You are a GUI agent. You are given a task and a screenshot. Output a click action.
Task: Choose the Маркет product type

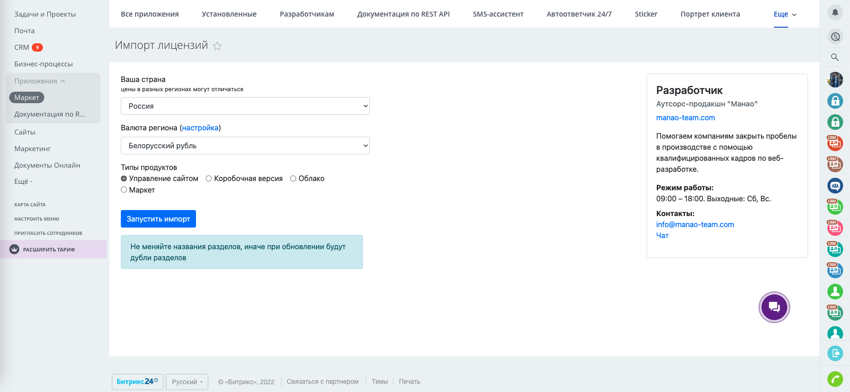124,190
